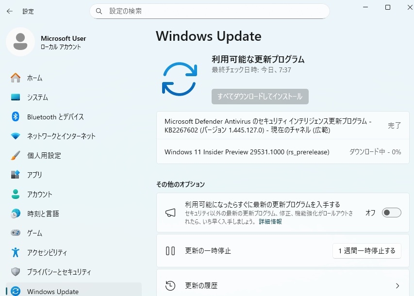Click the Microsoft Defender Antivirus update entry
Image resolution: width=414 pixels, height=296 pixels.
(283, 125)
